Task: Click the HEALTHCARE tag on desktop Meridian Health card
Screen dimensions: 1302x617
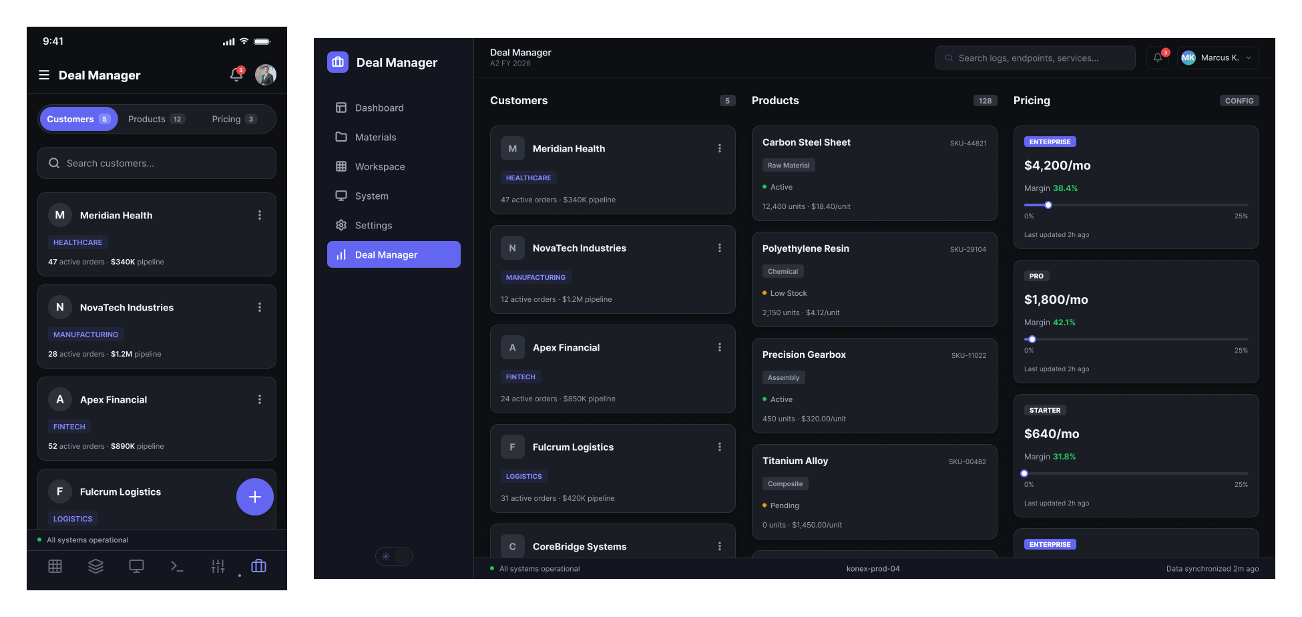Action: point(529,178)
